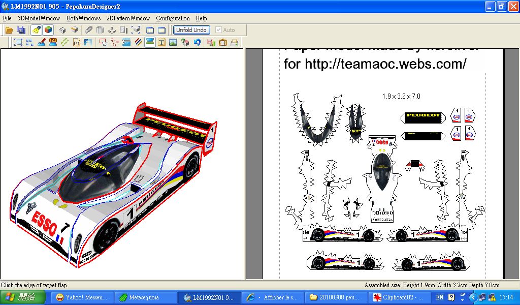Toggle the colored texture cube icon

(x=48, y=30)
